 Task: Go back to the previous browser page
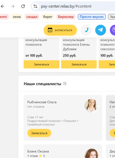click(x=2, y=6)
